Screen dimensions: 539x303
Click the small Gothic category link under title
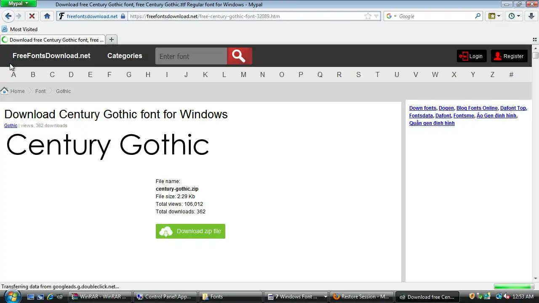pos(11,125)
